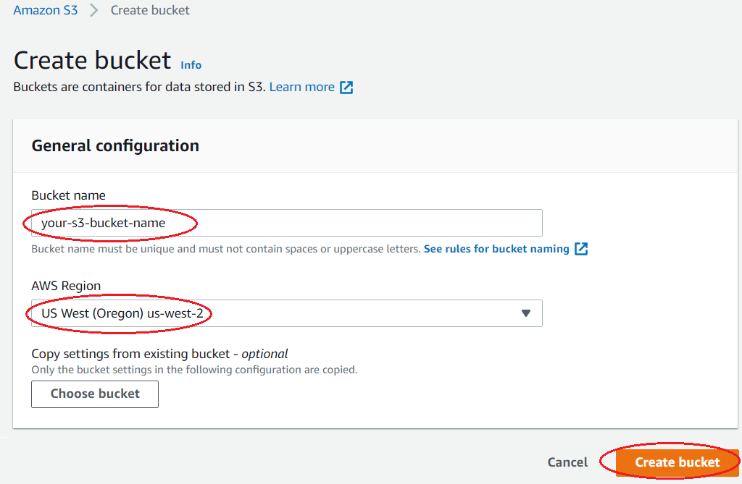The height and width of the screenshot is (484, 742).
Task: Click the AWS Region field label
Action: [x=66, y=286]
